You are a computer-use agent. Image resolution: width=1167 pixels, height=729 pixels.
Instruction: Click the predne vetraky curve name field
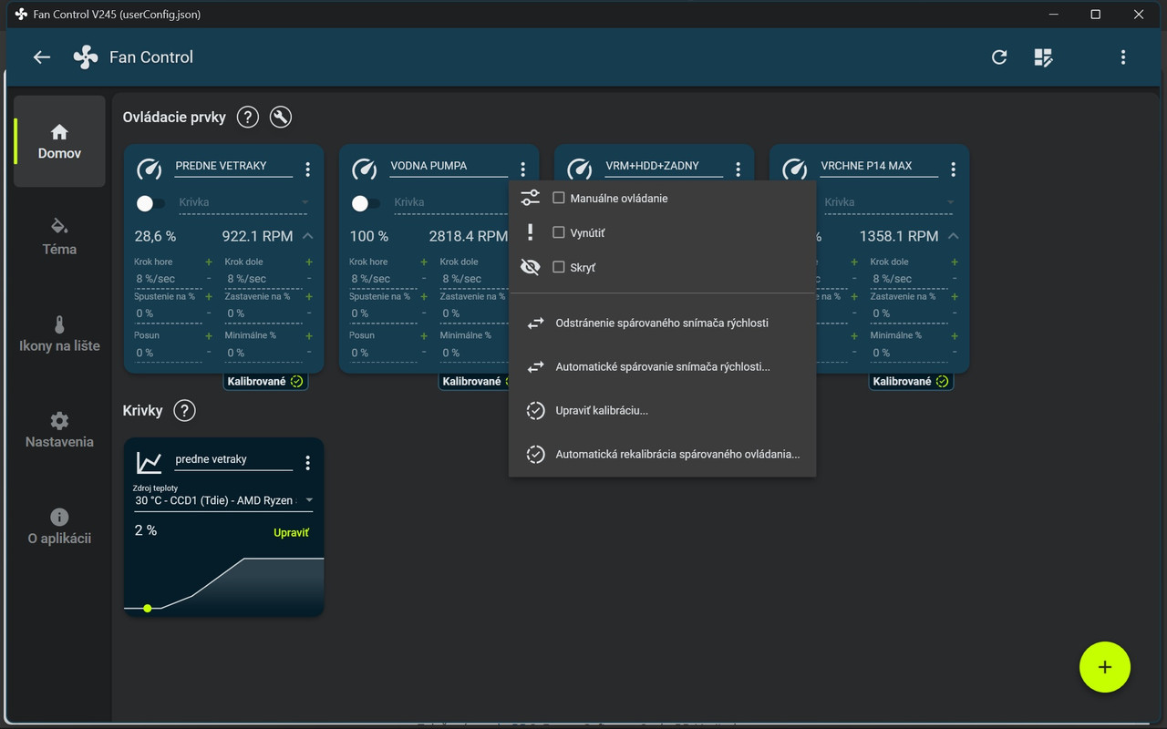233,460
